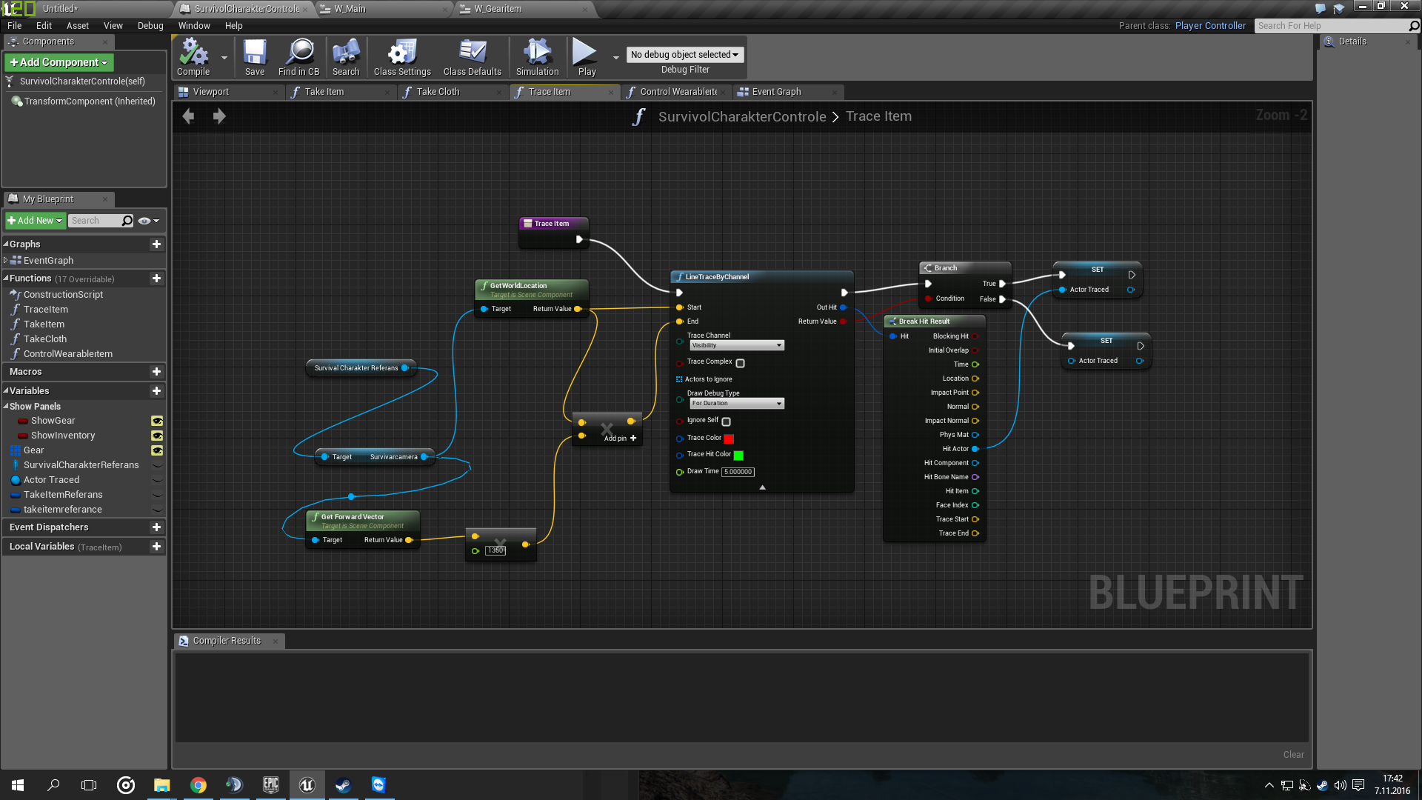The image size is (1422, 800).
Task: Open the toolbar Search tool
Action: (346, 57)
